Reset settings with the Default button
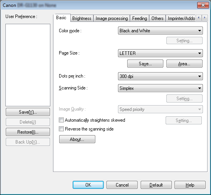Screen dimensions: 211x195 pos(156,185)
